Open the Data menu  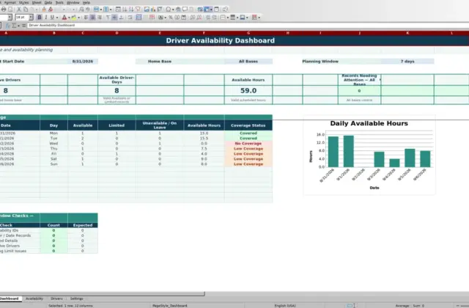pos(48,2)
